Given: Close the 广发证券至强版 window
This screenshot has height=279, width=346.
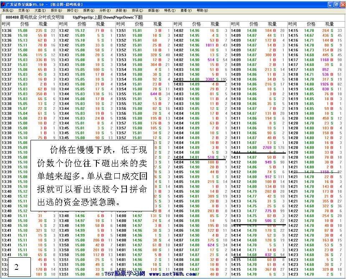Looking at the screenshot, I should (342, 4).
